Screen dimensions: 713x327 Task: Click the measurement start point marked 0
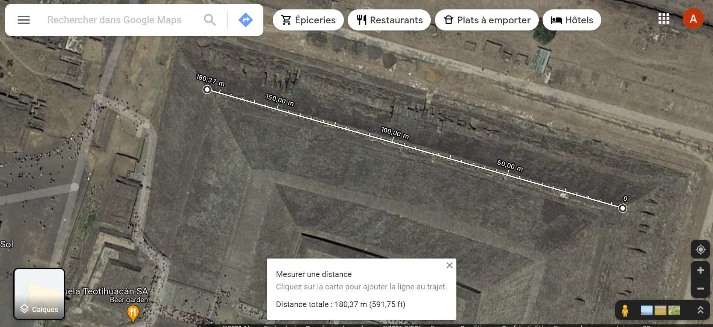click(x=623, y=208)
